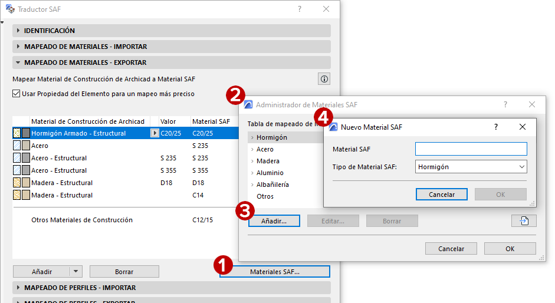Click OK in Nuevo Material SAF dialog
This screenshot has width=555, height=303.
coord(501,195)
